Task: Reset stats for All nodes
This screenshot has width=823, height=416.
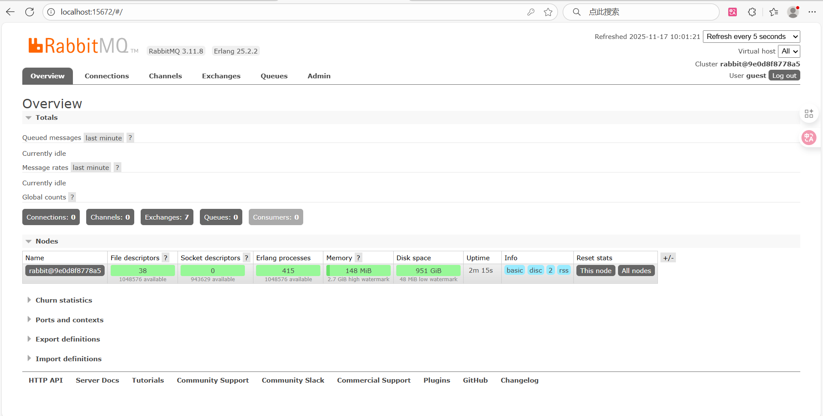Action: pyautogui.click(x=636, y=270)
